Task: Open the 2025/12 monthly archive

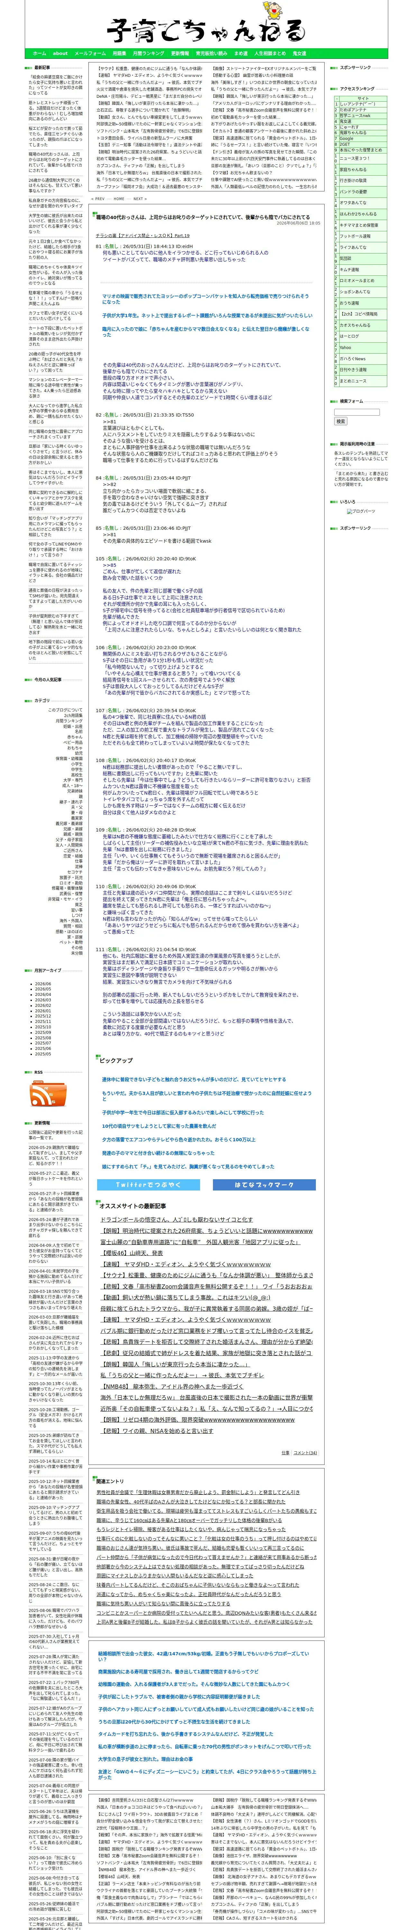Action: pos(43,1016)
